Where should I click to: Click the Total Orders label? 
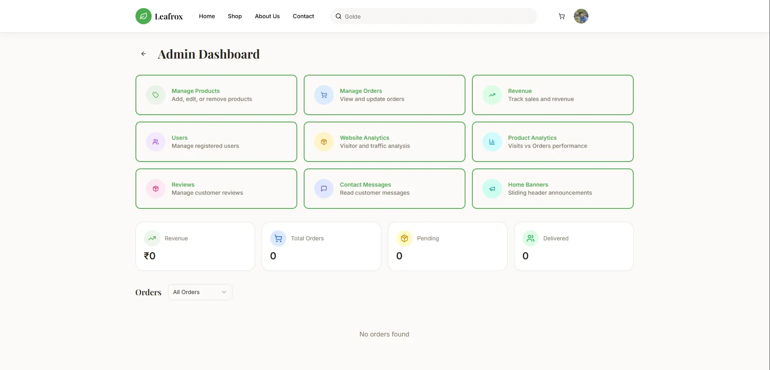tap(307, 238)
